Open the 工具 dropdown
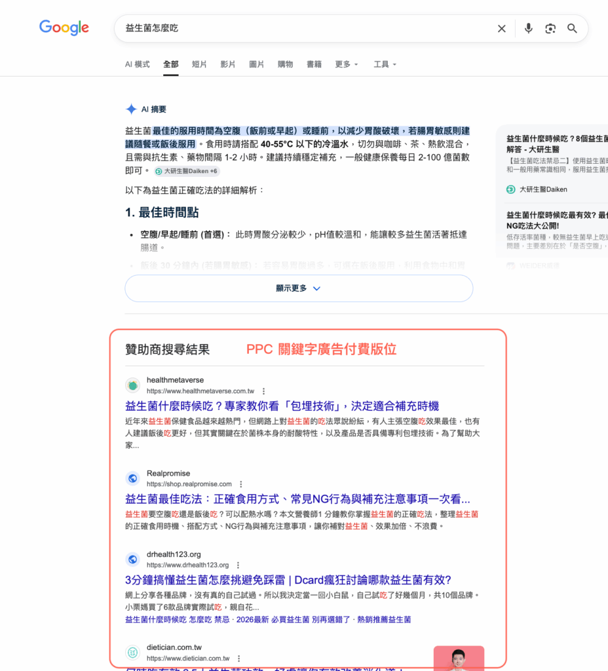608x671 pixels. 385,64
